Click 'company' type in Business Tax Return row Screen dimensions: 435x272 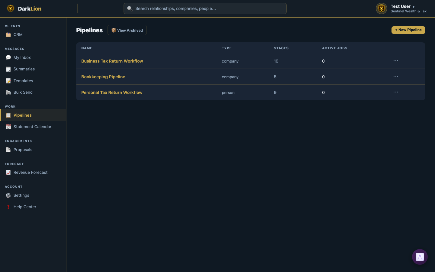point(230,61)
